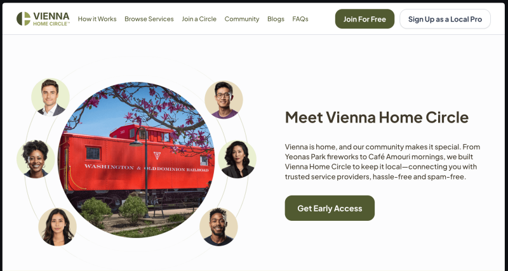Click the Meet Vienna Home Circle heading
Screen dimensions: 508x271
[377, 117]
